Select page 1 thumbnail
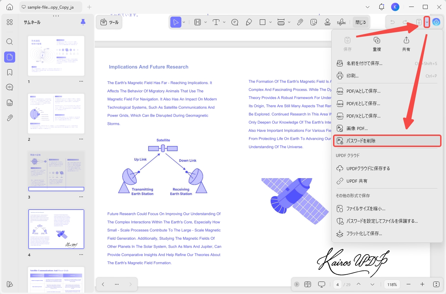This screenshot has height=294, width=446. pyautogui.click(x=56, y=56)
